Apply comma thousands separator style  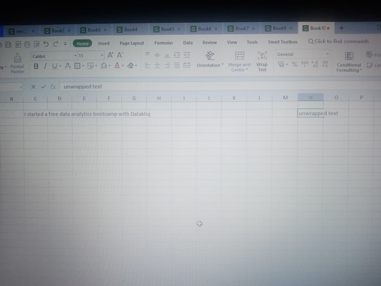[x=304, y=64]
